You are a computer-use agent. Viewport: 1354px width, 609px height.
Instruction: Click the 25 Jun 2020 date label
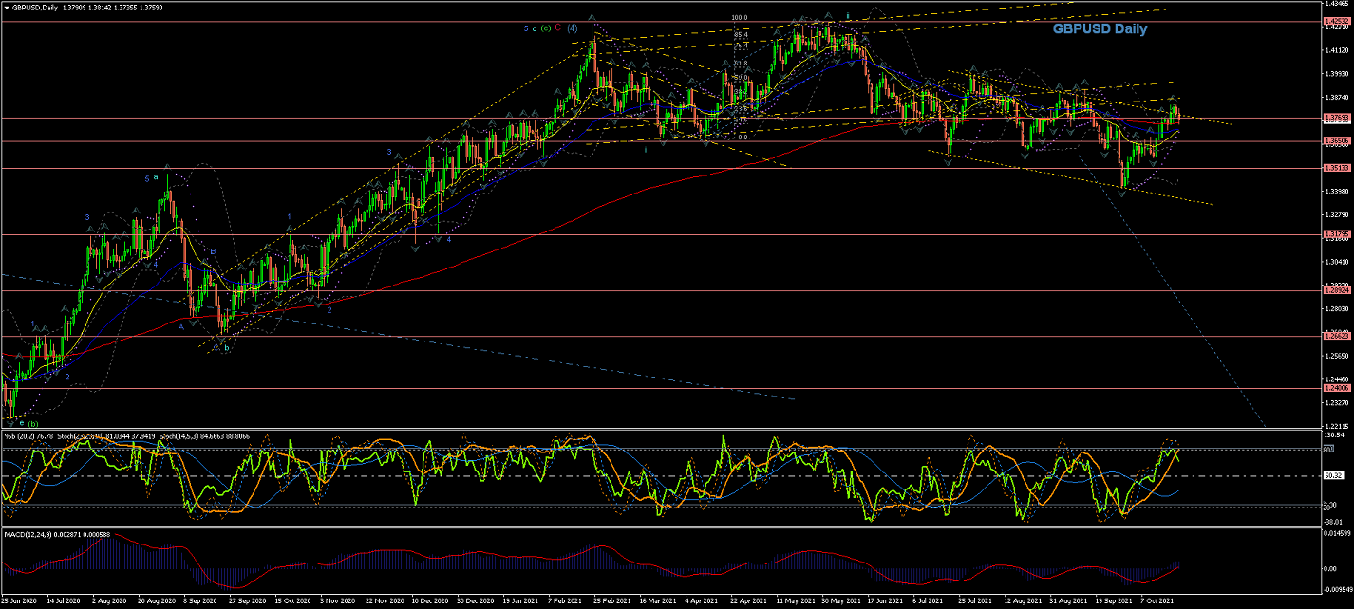pyautogui.click(x=20, y=600)
